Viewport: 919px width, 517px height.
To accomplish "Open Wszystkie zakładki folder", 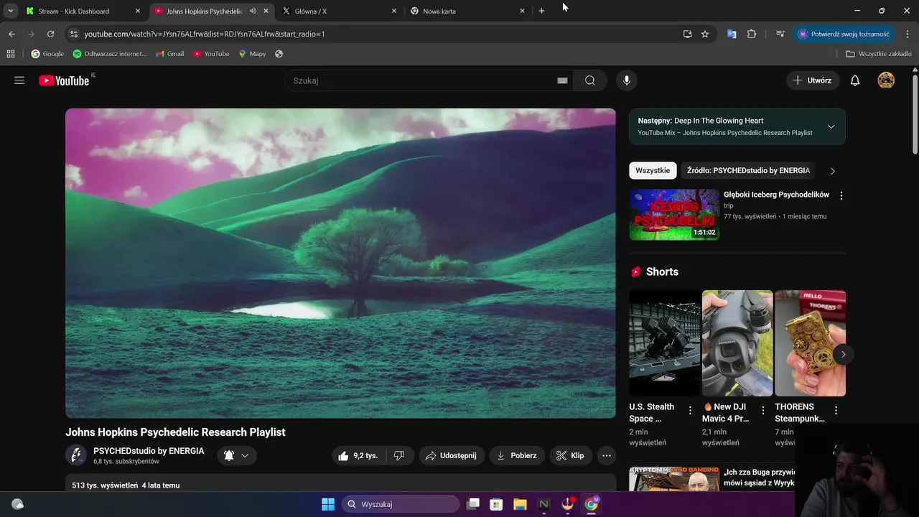I will click(x=879, y=54).
